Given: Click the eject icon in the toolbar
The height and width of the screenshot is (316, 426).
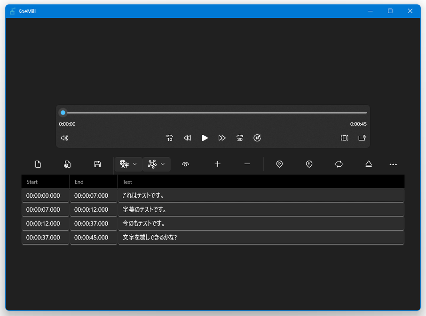Looking at the screenshot, I should click(369, 164).
